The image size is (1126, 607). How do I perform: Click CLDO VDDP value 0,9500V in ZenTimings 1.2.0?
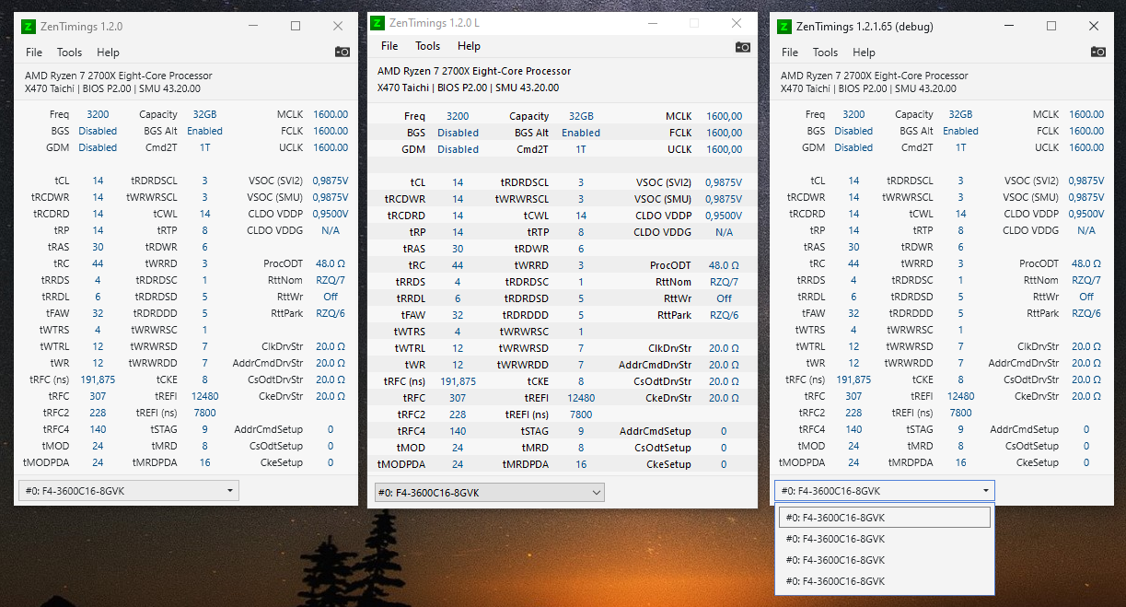331,214
